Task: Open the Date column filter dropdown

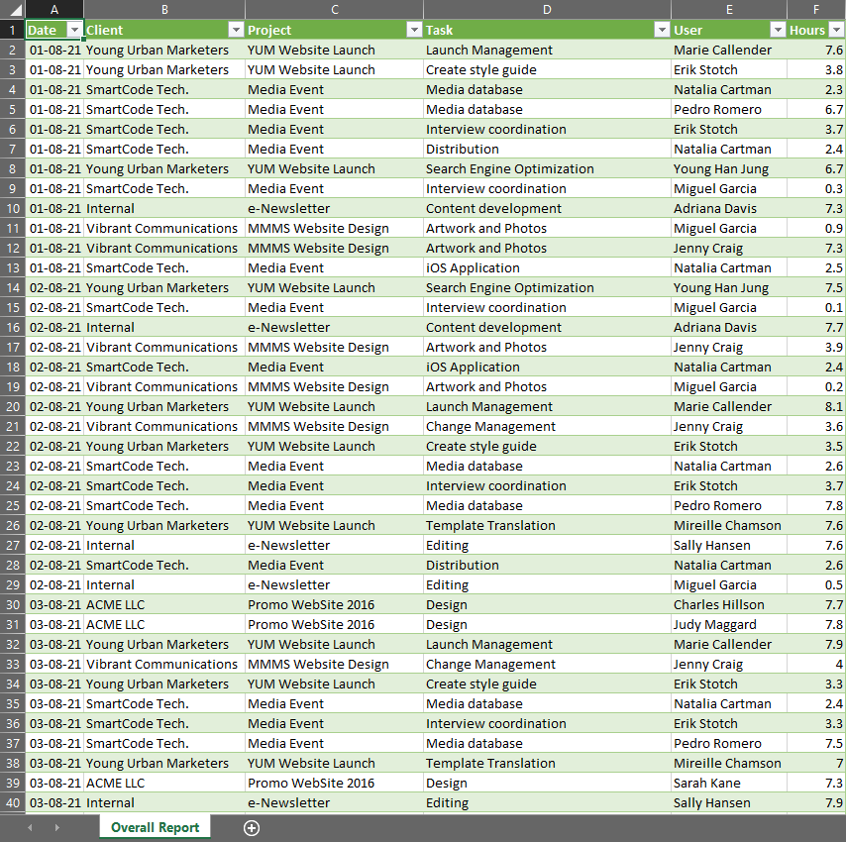Action: click(74, 30)
